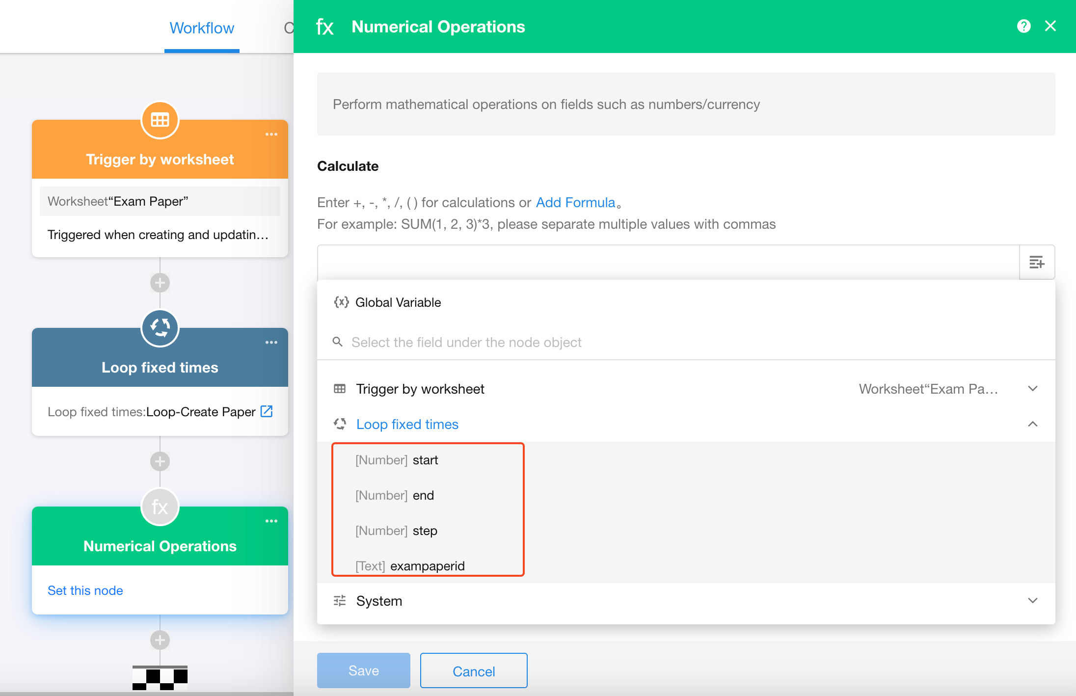
Task: Click the Loop fixed times node circular icon
Action: [x=160, y=328]
